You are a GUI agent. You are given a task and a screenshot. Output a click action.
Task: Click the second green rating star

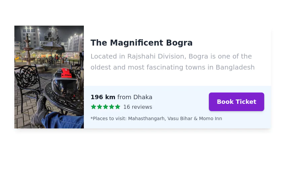100,107
